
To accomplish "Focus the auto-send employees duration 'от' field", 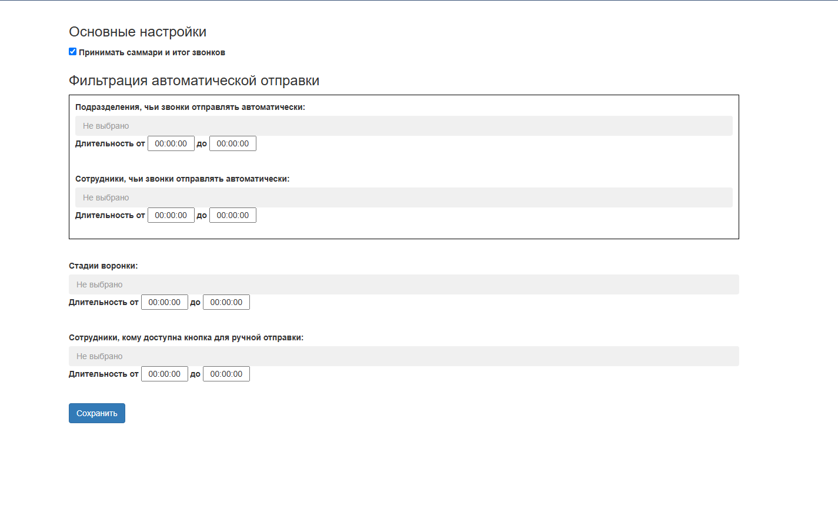I will [171, 215].
